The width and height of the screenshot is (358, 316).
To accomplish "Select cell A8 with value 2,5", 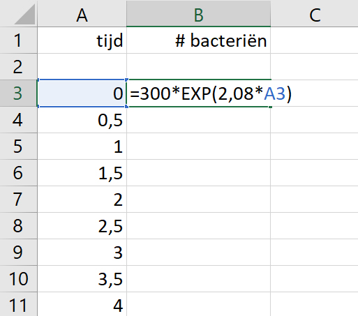I will pyautogui.click(x=82, y=226).
